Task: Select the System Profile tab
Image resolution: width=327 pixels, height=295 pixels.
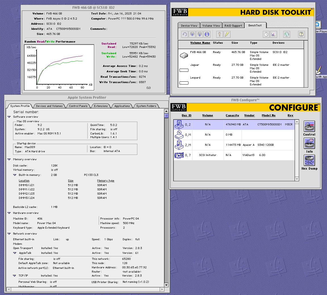Action: pos(20,106)
